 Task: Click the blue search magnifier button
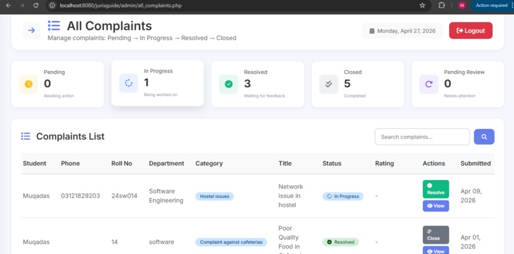coord(484,137)
